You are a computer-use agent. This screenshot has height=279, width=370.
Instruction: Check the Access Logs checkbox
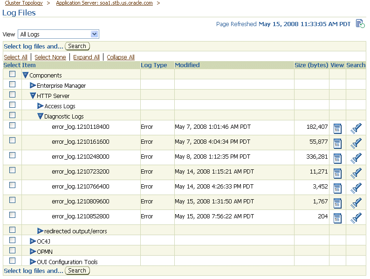[x=12, y=105]
